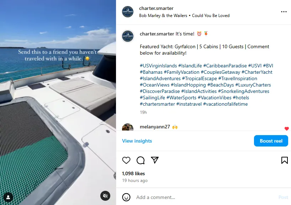Share the reel with the paper plane icon

pyautogui.click(x=155, y=160)
